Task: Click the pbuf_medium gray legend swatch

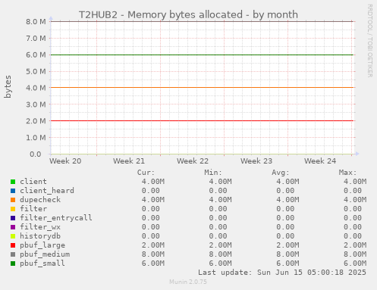Action: [x=13, y=254]
